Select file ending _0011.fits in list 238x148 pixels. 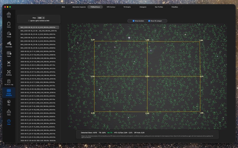coord(39,65)
